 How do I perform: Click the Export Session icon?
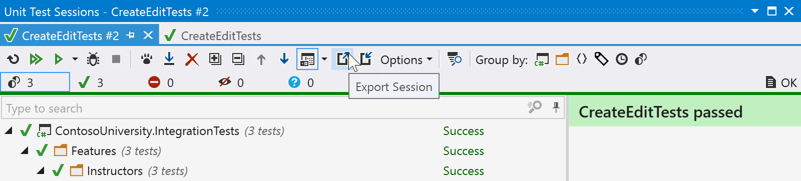click(x=342, y=59)
